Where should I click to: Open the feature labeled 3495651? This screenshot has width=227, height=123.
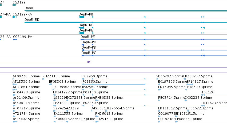point(98,108)
